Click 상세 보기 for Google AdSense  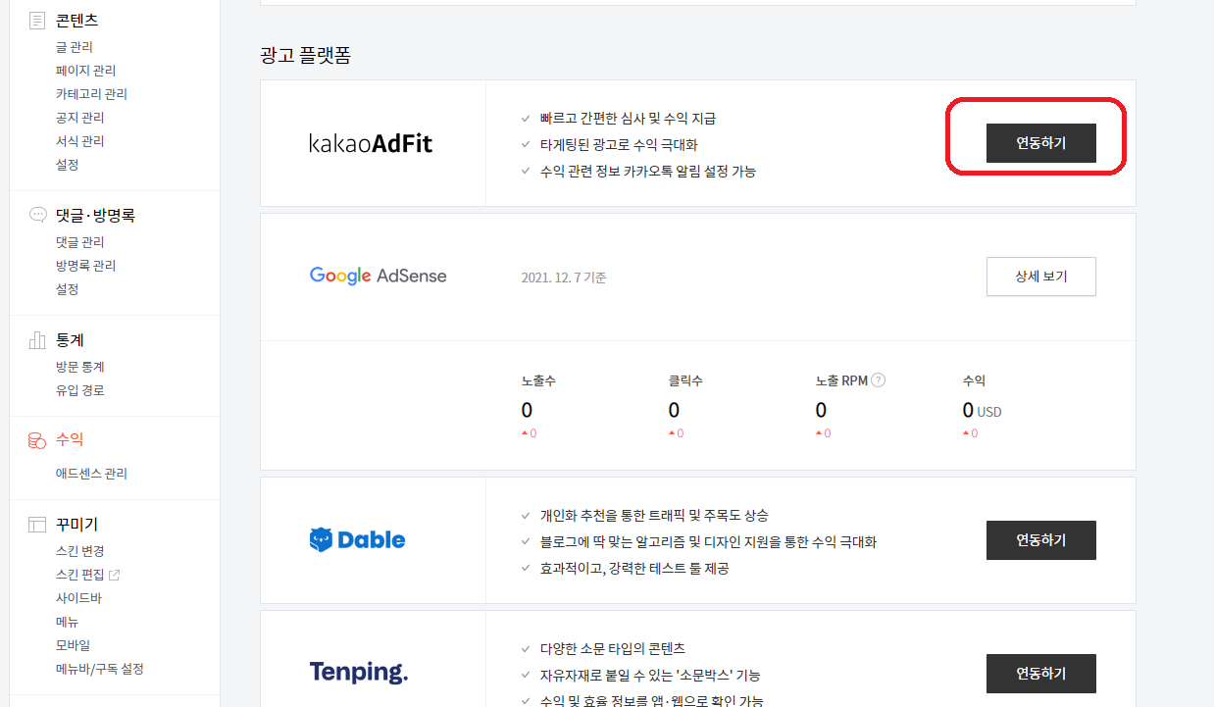(x=1040, y=277)
